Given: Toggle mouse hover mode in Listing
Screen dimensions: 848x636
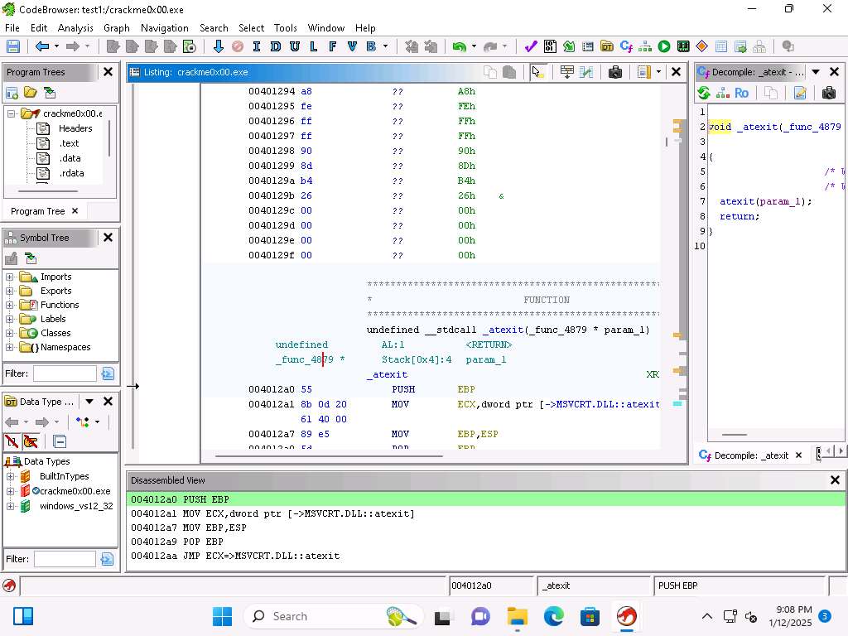Looking at the screenshot, I should 538,72.
